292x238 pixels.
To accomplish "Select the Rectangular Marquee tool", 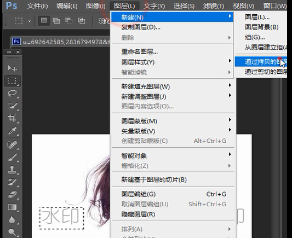I will tap(12, 81).
